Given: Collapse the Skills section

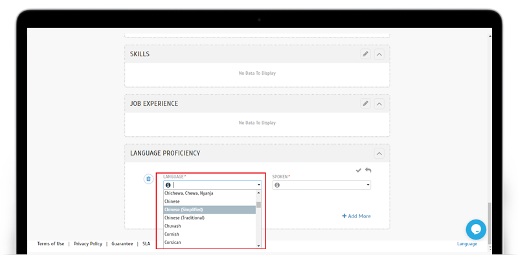Looking at the screenshot, I should click(379, 54).
